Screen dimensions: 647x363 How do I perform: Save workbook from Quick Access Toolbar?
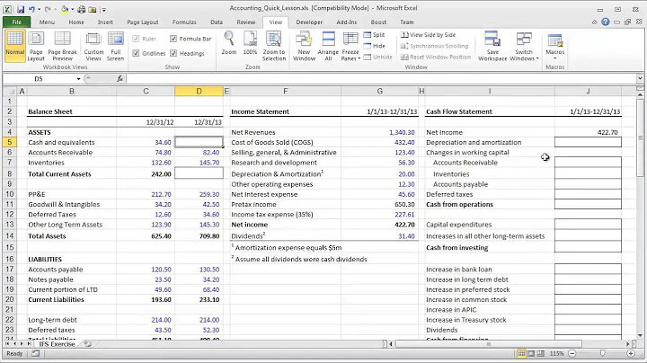point(20,9)
